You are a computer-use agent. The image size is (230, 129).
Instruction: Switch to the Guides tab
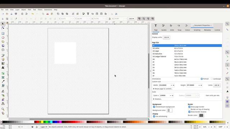[x=164, y=30]
